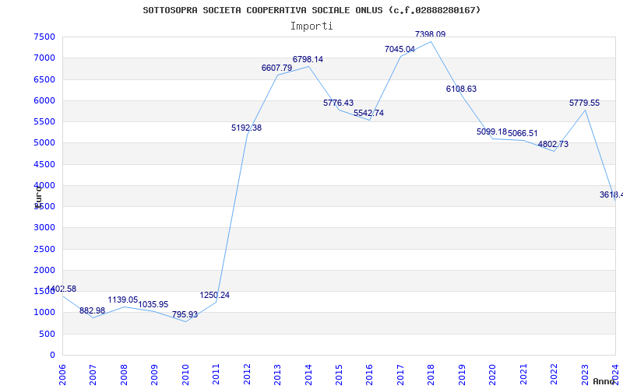Select the 882.98 value label
The image size is (623, 389).
[92, 310]
